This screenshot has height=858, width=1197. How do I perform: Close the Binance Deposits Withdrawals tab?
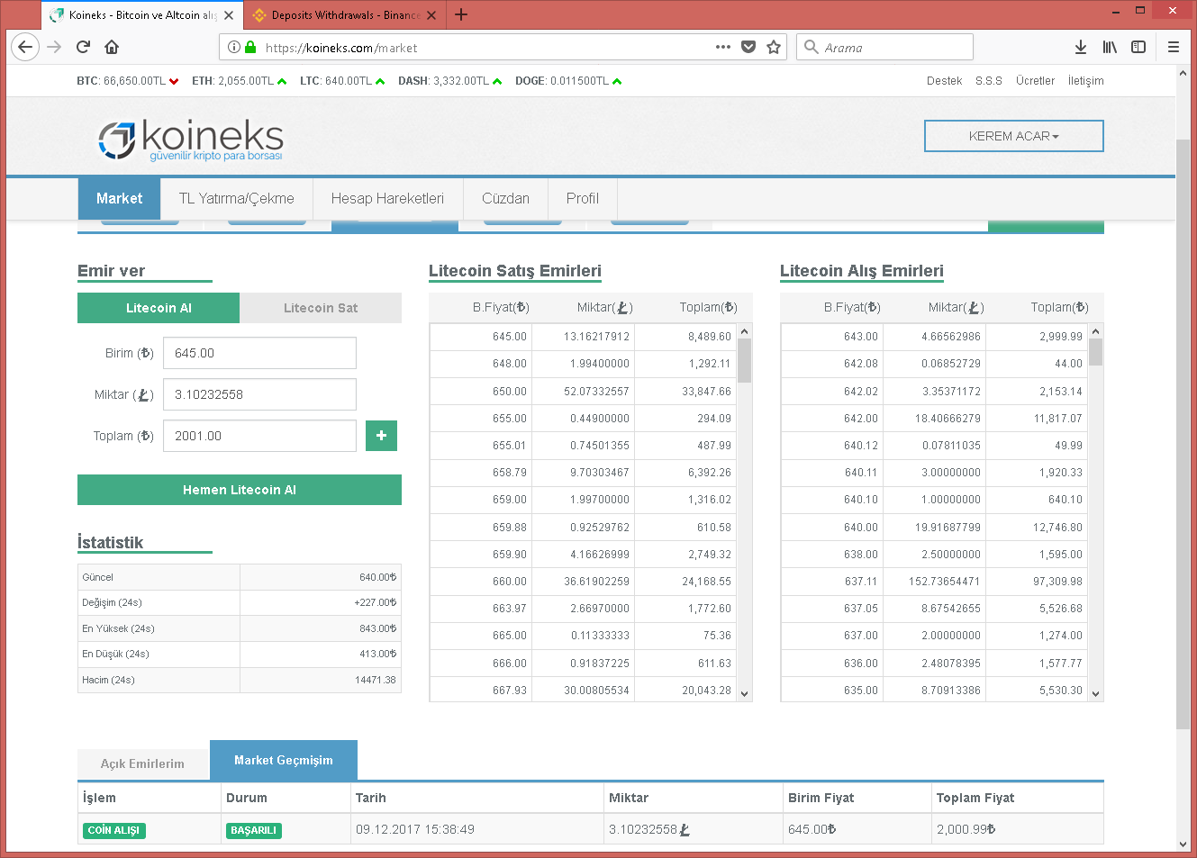(x=431, y=15)
